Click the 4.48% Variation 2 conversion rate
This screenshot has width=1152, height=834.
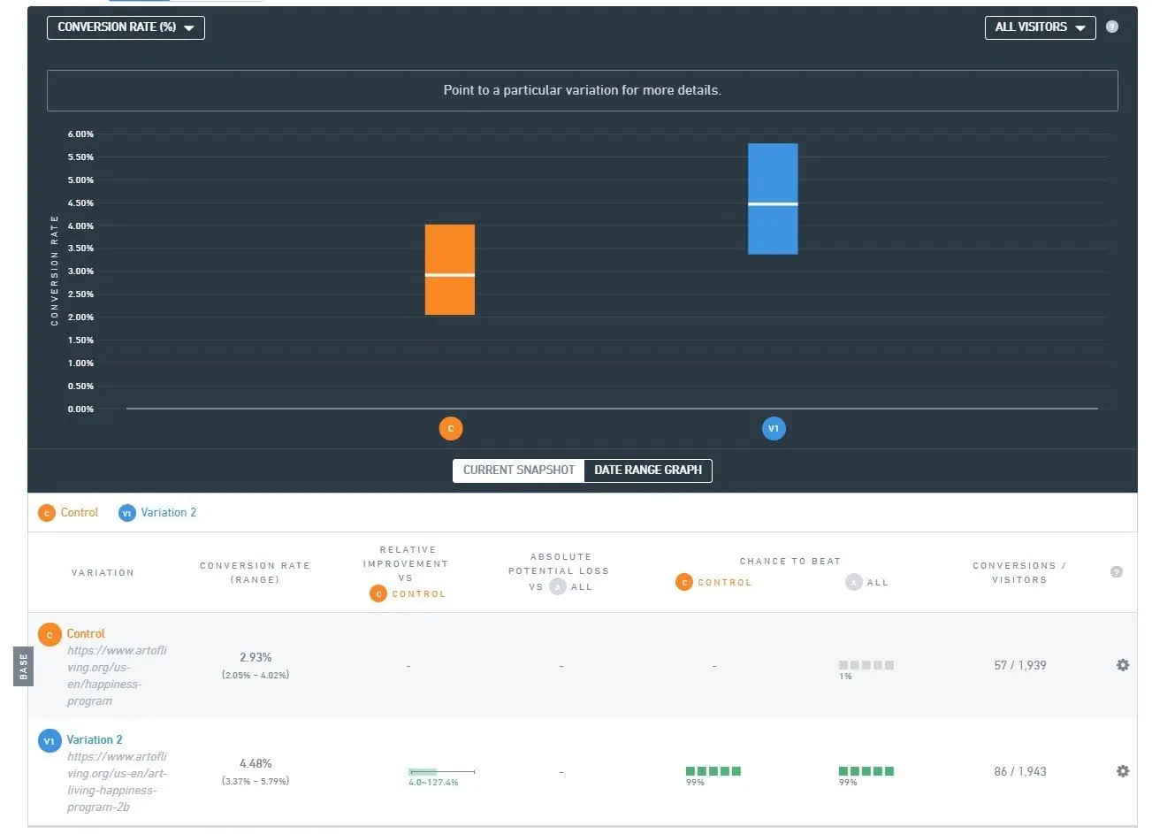pyautogui.click(x=256, y=764)
